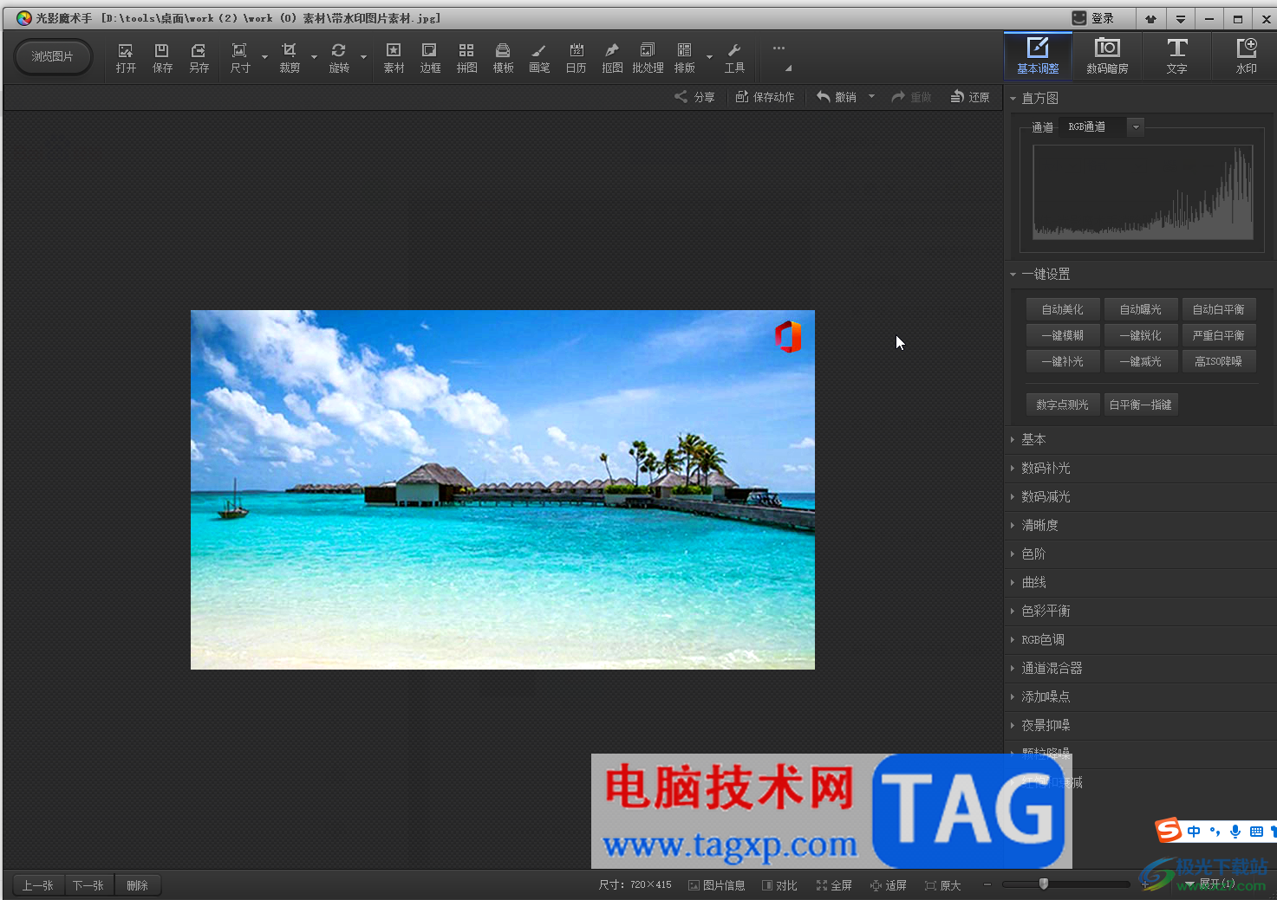This screenshot has height=900, width=1277.
Task: Start the 抠图 cutout tool
Action: coord(612,58)
